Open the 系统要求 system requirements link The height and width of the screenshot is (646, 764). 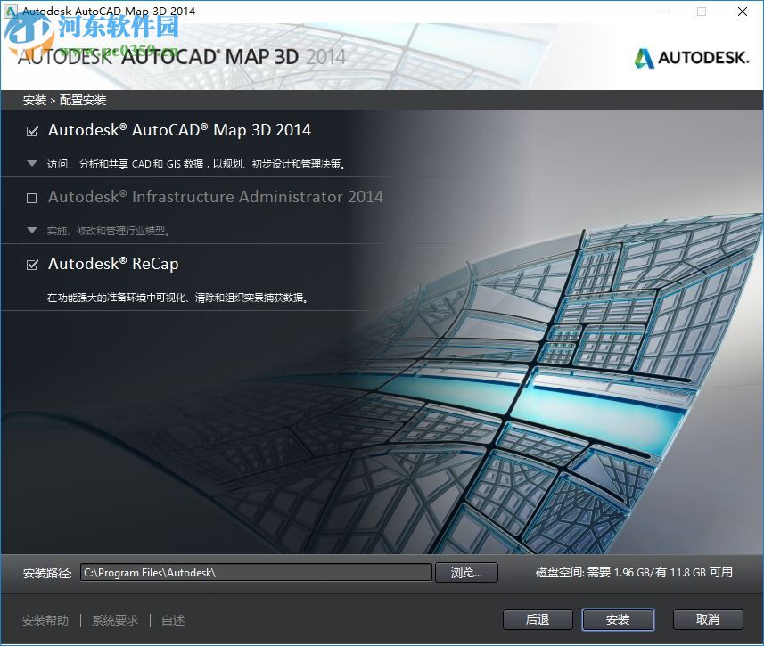(x=113, y=620)
